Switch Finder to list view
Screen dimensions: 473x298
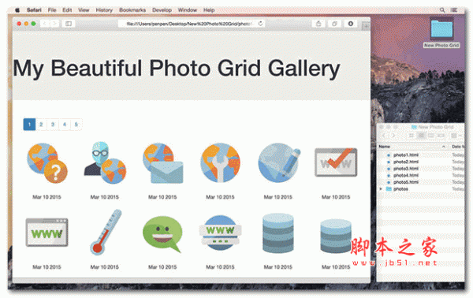(x=421, y=136)
